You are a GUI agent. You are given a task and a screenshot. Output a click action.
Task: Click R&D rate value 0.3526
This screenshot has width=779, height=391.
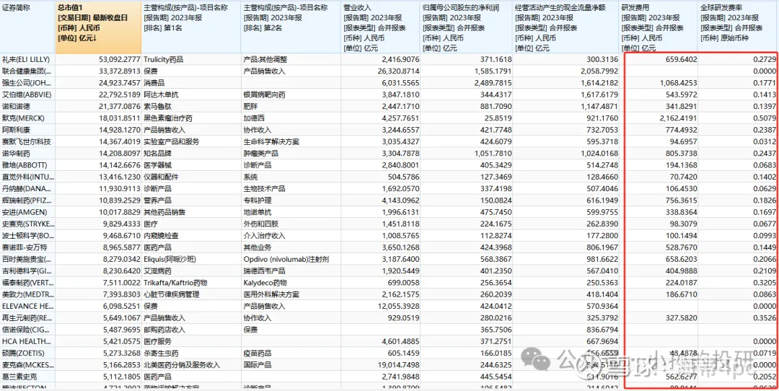(x=766, y=318)
